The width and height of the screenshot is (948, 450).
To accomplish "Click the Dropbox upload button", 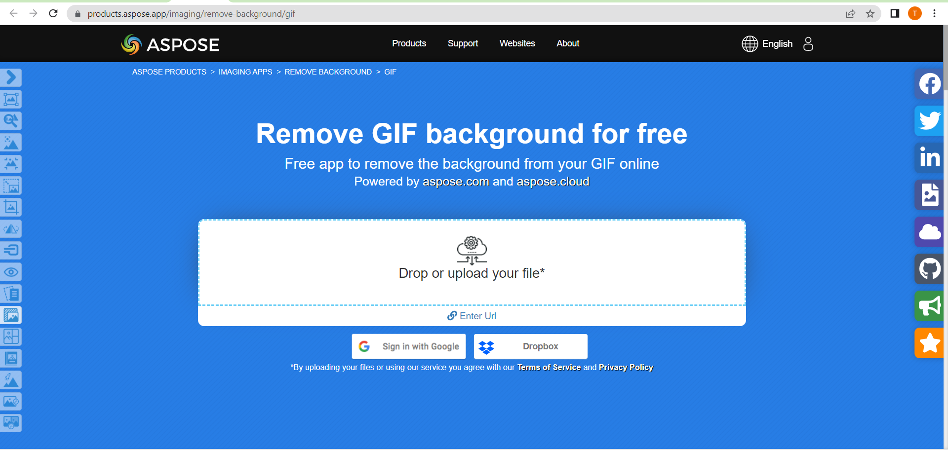I will (x=531, y=346).
